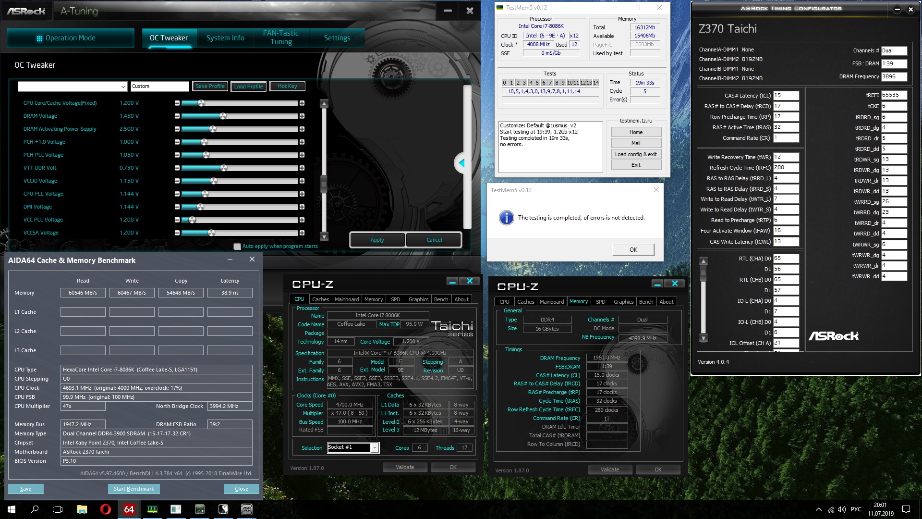Click the AIDA64 taskbar icon
This screenshot has height=519, width=922.
129,509
